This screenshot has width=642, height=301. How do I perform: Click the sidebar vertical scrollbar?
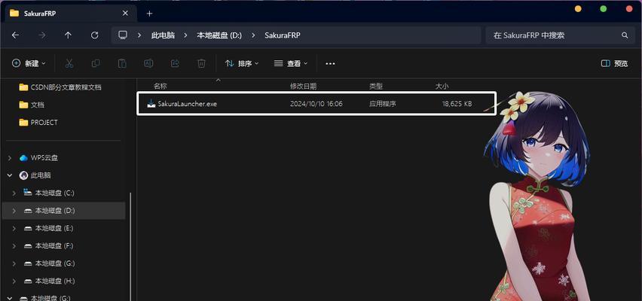tap(130, 245)
